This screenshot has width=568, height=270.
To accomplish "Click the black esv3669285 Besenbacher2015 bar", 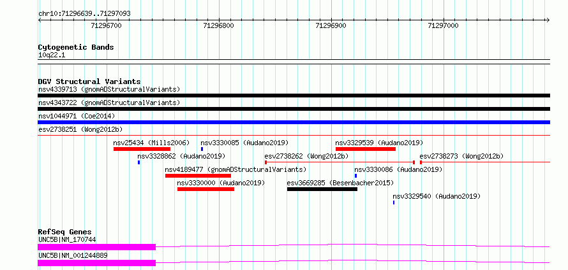I will click(x=322, y=189).
